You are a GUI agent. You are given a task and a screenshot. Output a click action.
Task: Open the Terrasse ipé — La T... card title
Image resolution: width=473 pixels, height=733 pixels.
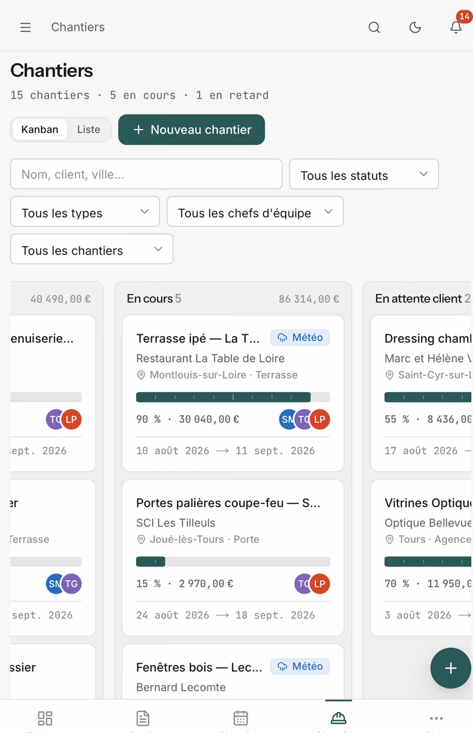(198, 338)
